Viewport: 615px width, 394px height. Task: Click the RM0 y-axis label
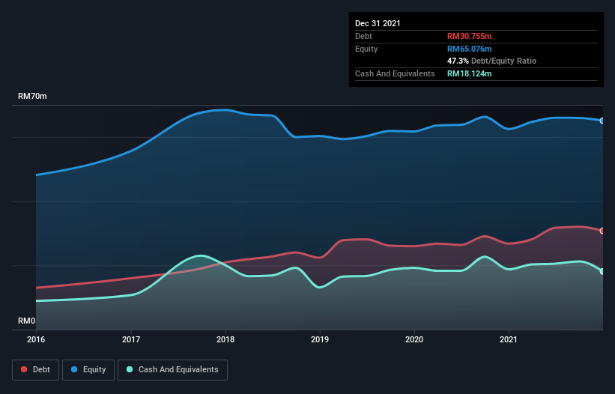tap(27, 321)
